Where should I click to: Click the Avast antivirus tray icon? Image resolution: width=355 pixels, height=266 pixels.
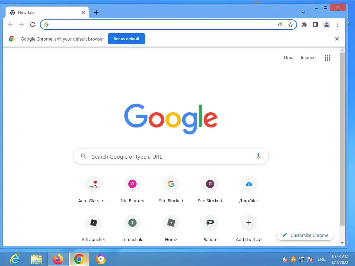coord(293,259)
